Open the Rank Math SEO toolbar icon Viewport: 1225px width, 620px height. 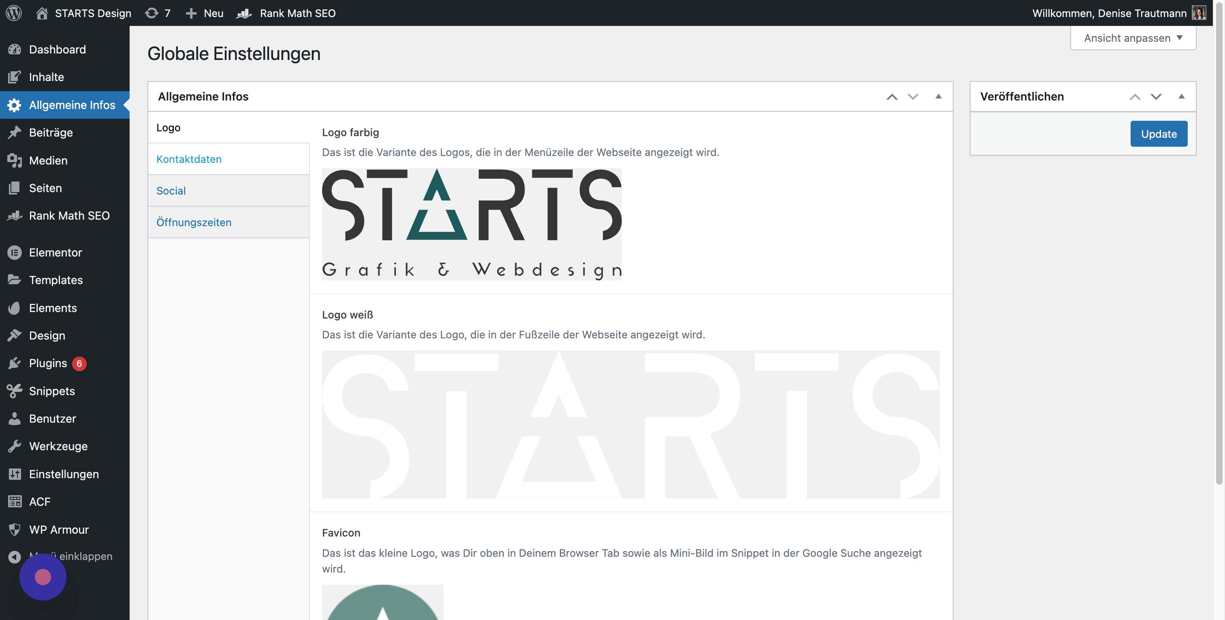tap(244, 13)
